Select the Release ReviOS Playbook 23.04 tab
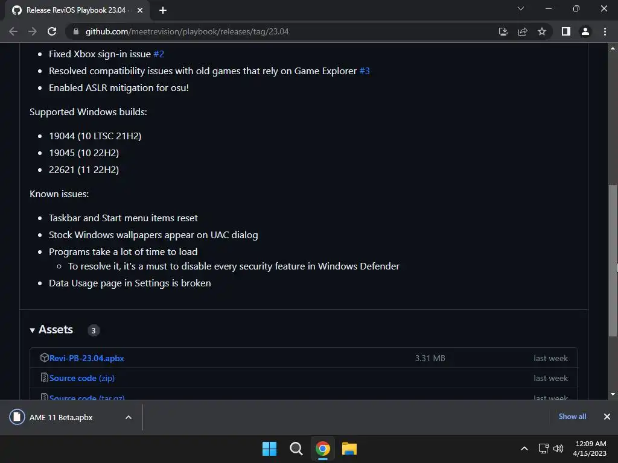This screenshot has height=463, width=618. pyautogui.click(x=75, y=10)
